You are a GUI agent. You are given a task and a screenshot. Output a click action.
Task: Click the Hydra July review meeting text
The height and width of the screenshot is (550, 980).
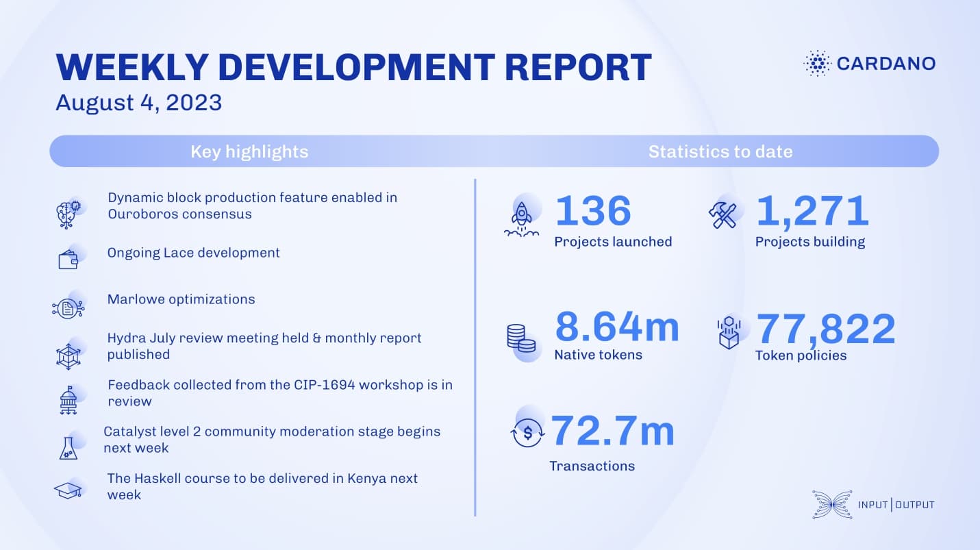coord(264,346)
